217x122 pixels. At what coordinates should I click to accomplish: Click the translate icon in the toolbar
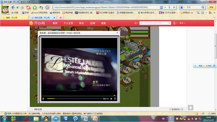[210, 12]
